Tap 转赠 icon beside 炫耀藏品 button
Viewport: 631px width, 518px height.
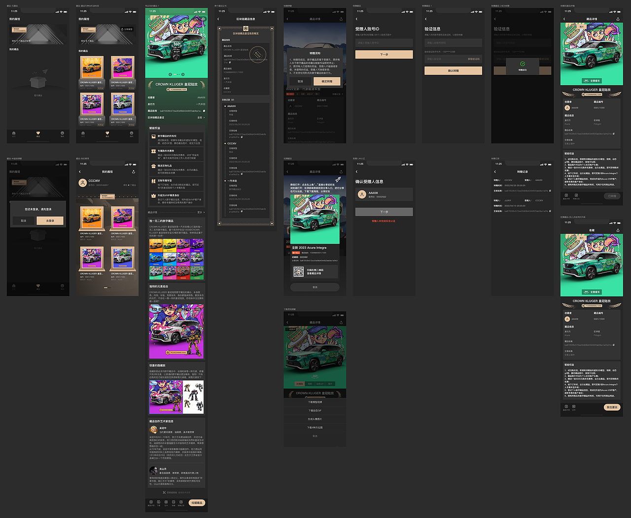174,503
